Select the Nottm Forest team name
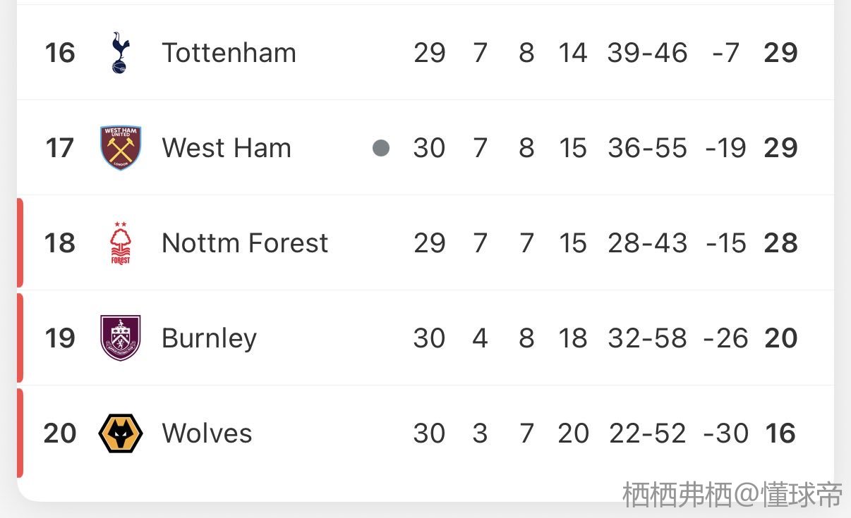The width and height of the screenshot is (851, 518). 245,243
